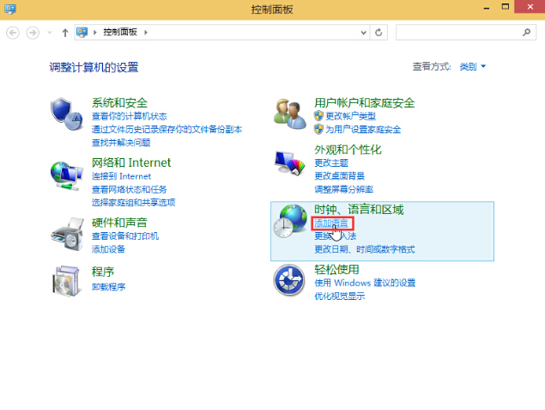Expand the 控制面板 breadcrumb arrow
Viewport: 545px width, 410px height.
[147, 33]
